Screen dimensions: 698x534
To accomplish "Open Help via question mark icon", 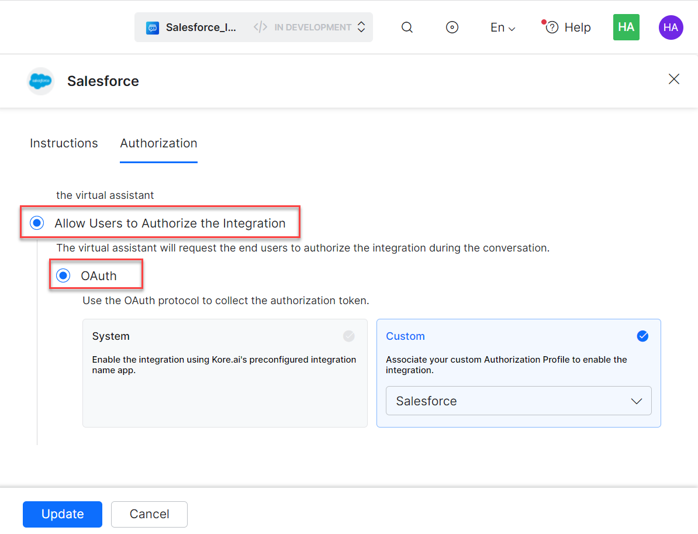I will 552,27.
